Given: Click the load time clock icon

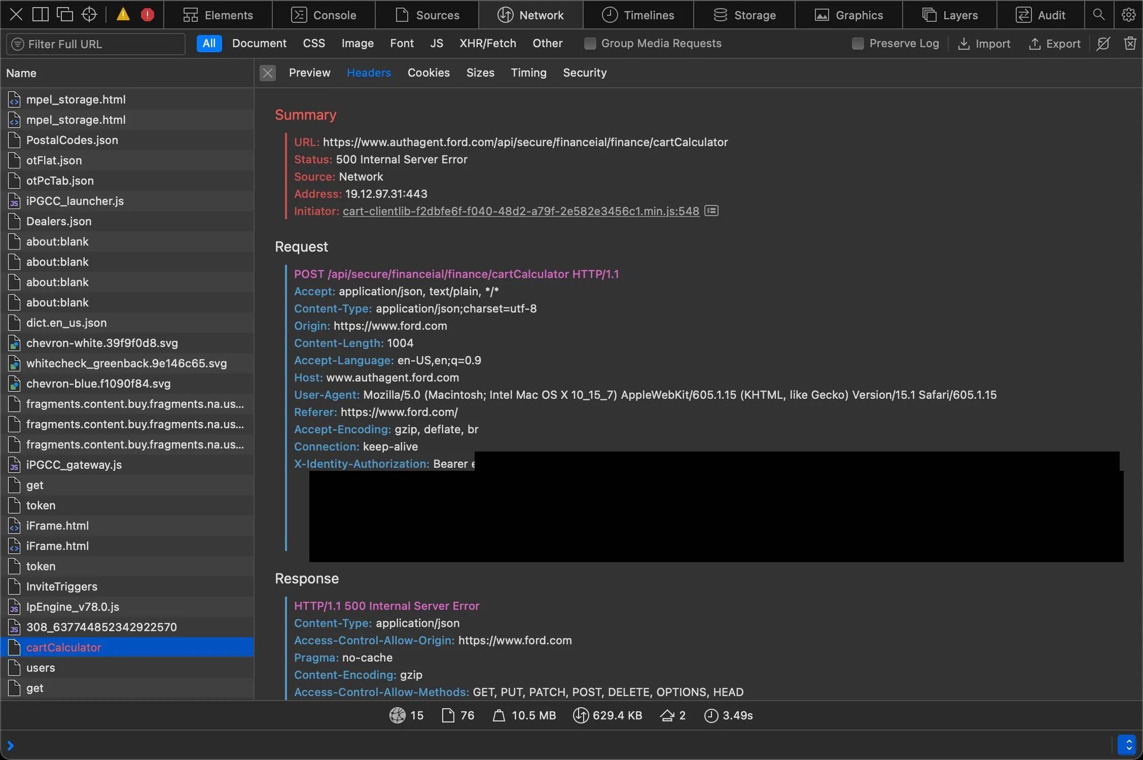Looking at the screenshot, I should [711, 715].
